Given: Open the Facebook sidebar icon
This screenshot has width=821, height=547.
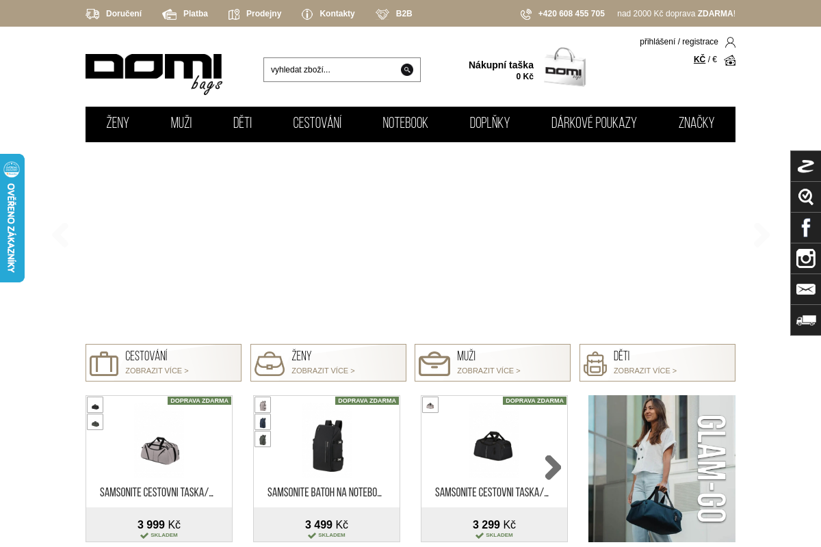Looking at the screenshot, I should point(806,228).
